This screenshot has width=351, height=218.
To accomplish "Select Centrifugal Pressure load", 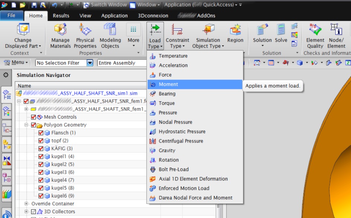I will [x=195, y=141].
